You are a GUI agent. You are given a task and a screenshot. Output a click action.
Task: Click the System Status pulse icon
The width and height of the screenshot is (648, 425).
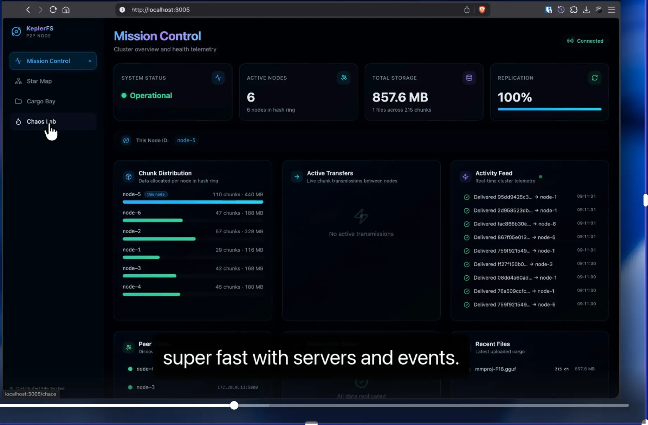(218, 78)
